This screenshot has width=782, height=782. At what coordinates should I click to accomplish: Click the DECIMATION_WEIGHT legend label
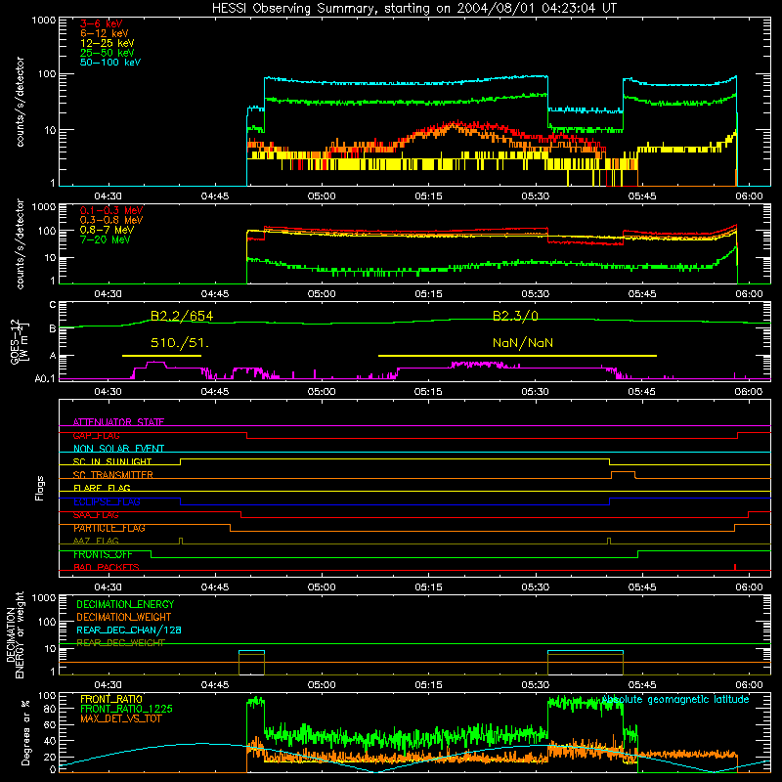click(x=124, y=617)
